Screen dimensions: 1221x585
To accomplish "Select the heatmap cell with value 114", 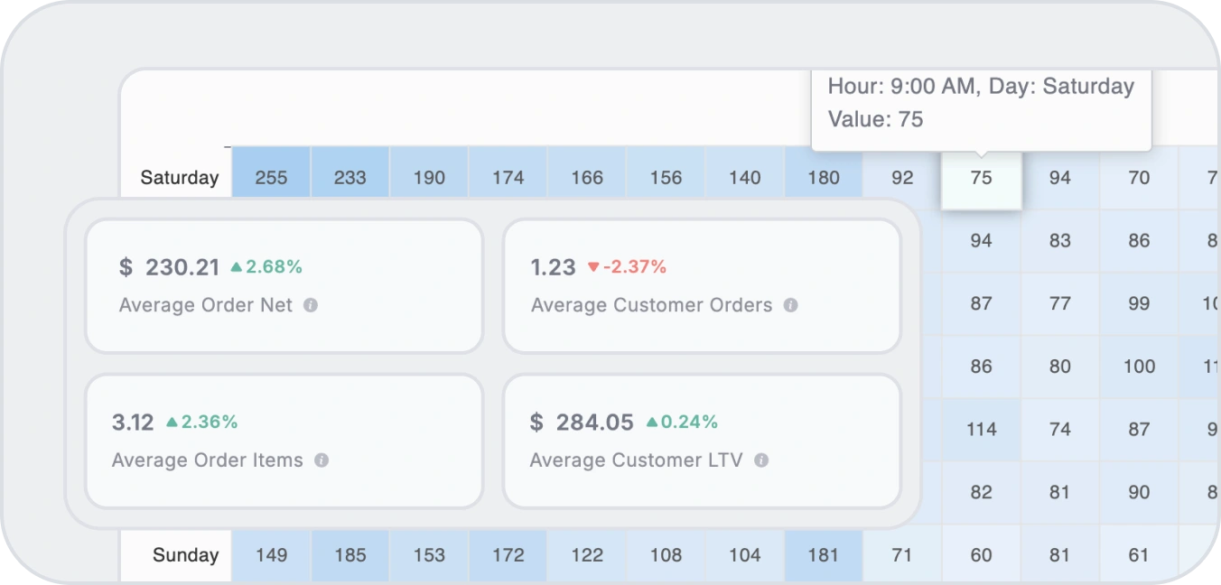I will click(x=981, y=430).
